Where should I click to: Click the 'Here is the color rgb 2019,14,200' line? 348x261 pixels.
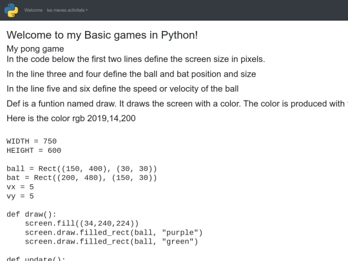(71, 119)
